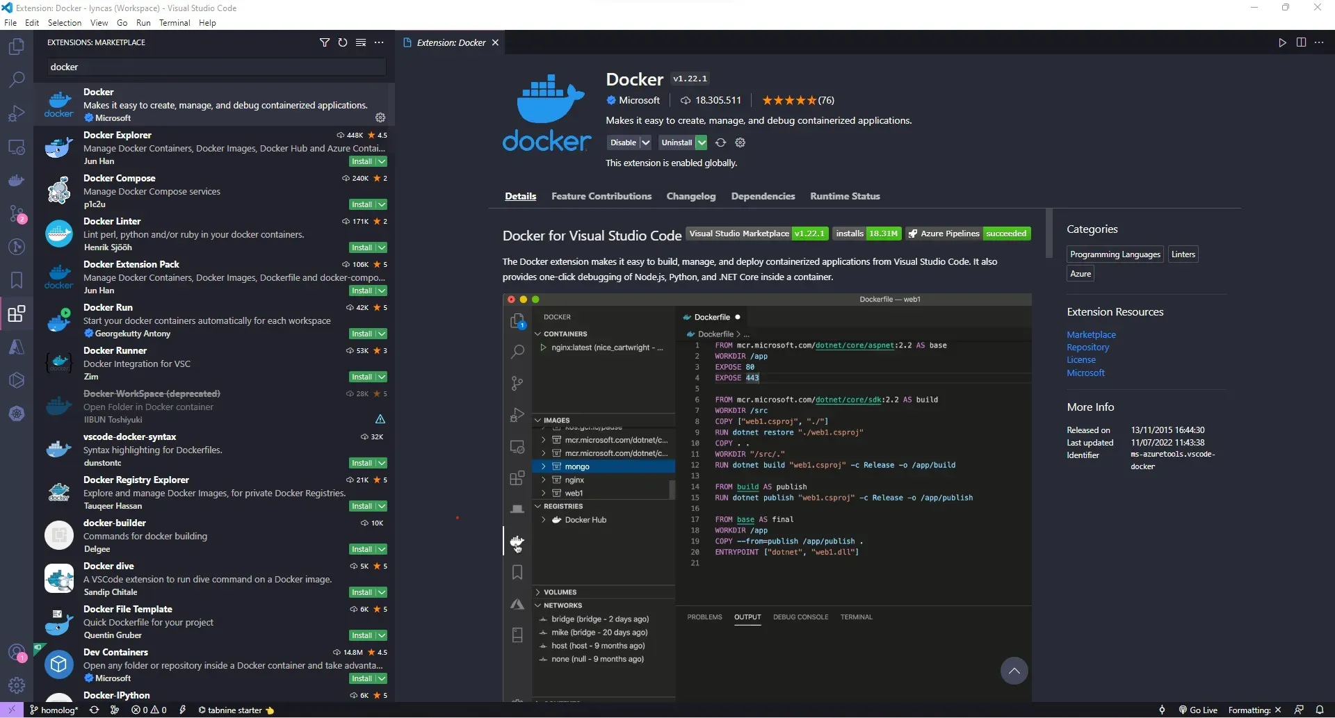Clear extensions search results

click(361, 42)
